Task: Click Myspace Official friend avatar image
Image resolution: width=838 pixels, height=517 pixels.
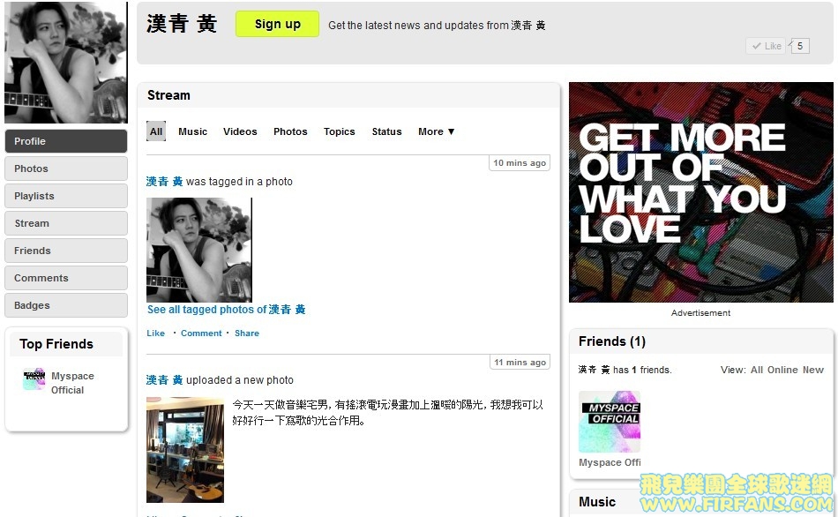Action: 610,422
